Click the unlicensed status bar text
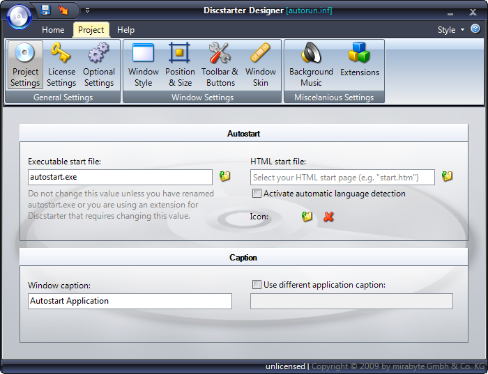488x374 pixels. pyautogui.click(x=285, y=366)
